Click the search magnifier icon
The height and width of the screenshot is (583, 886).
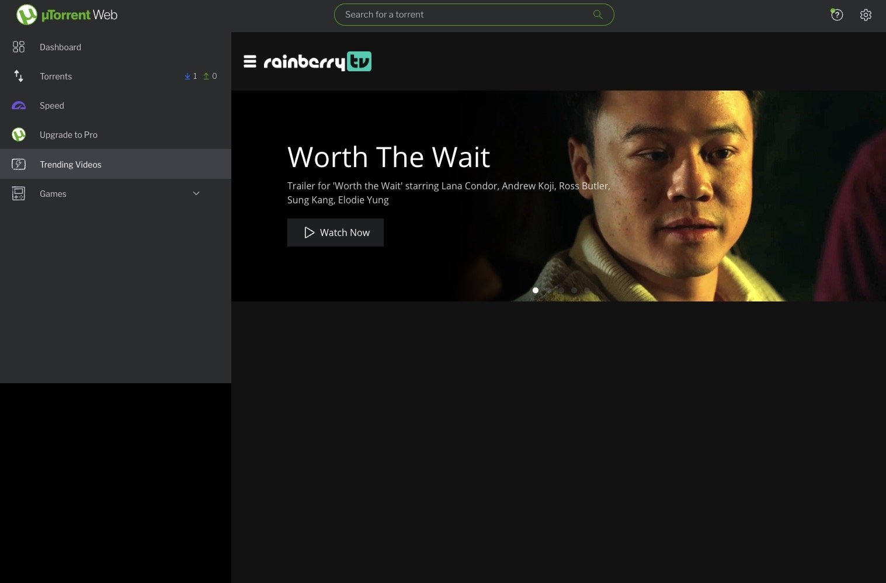[597, 15]
